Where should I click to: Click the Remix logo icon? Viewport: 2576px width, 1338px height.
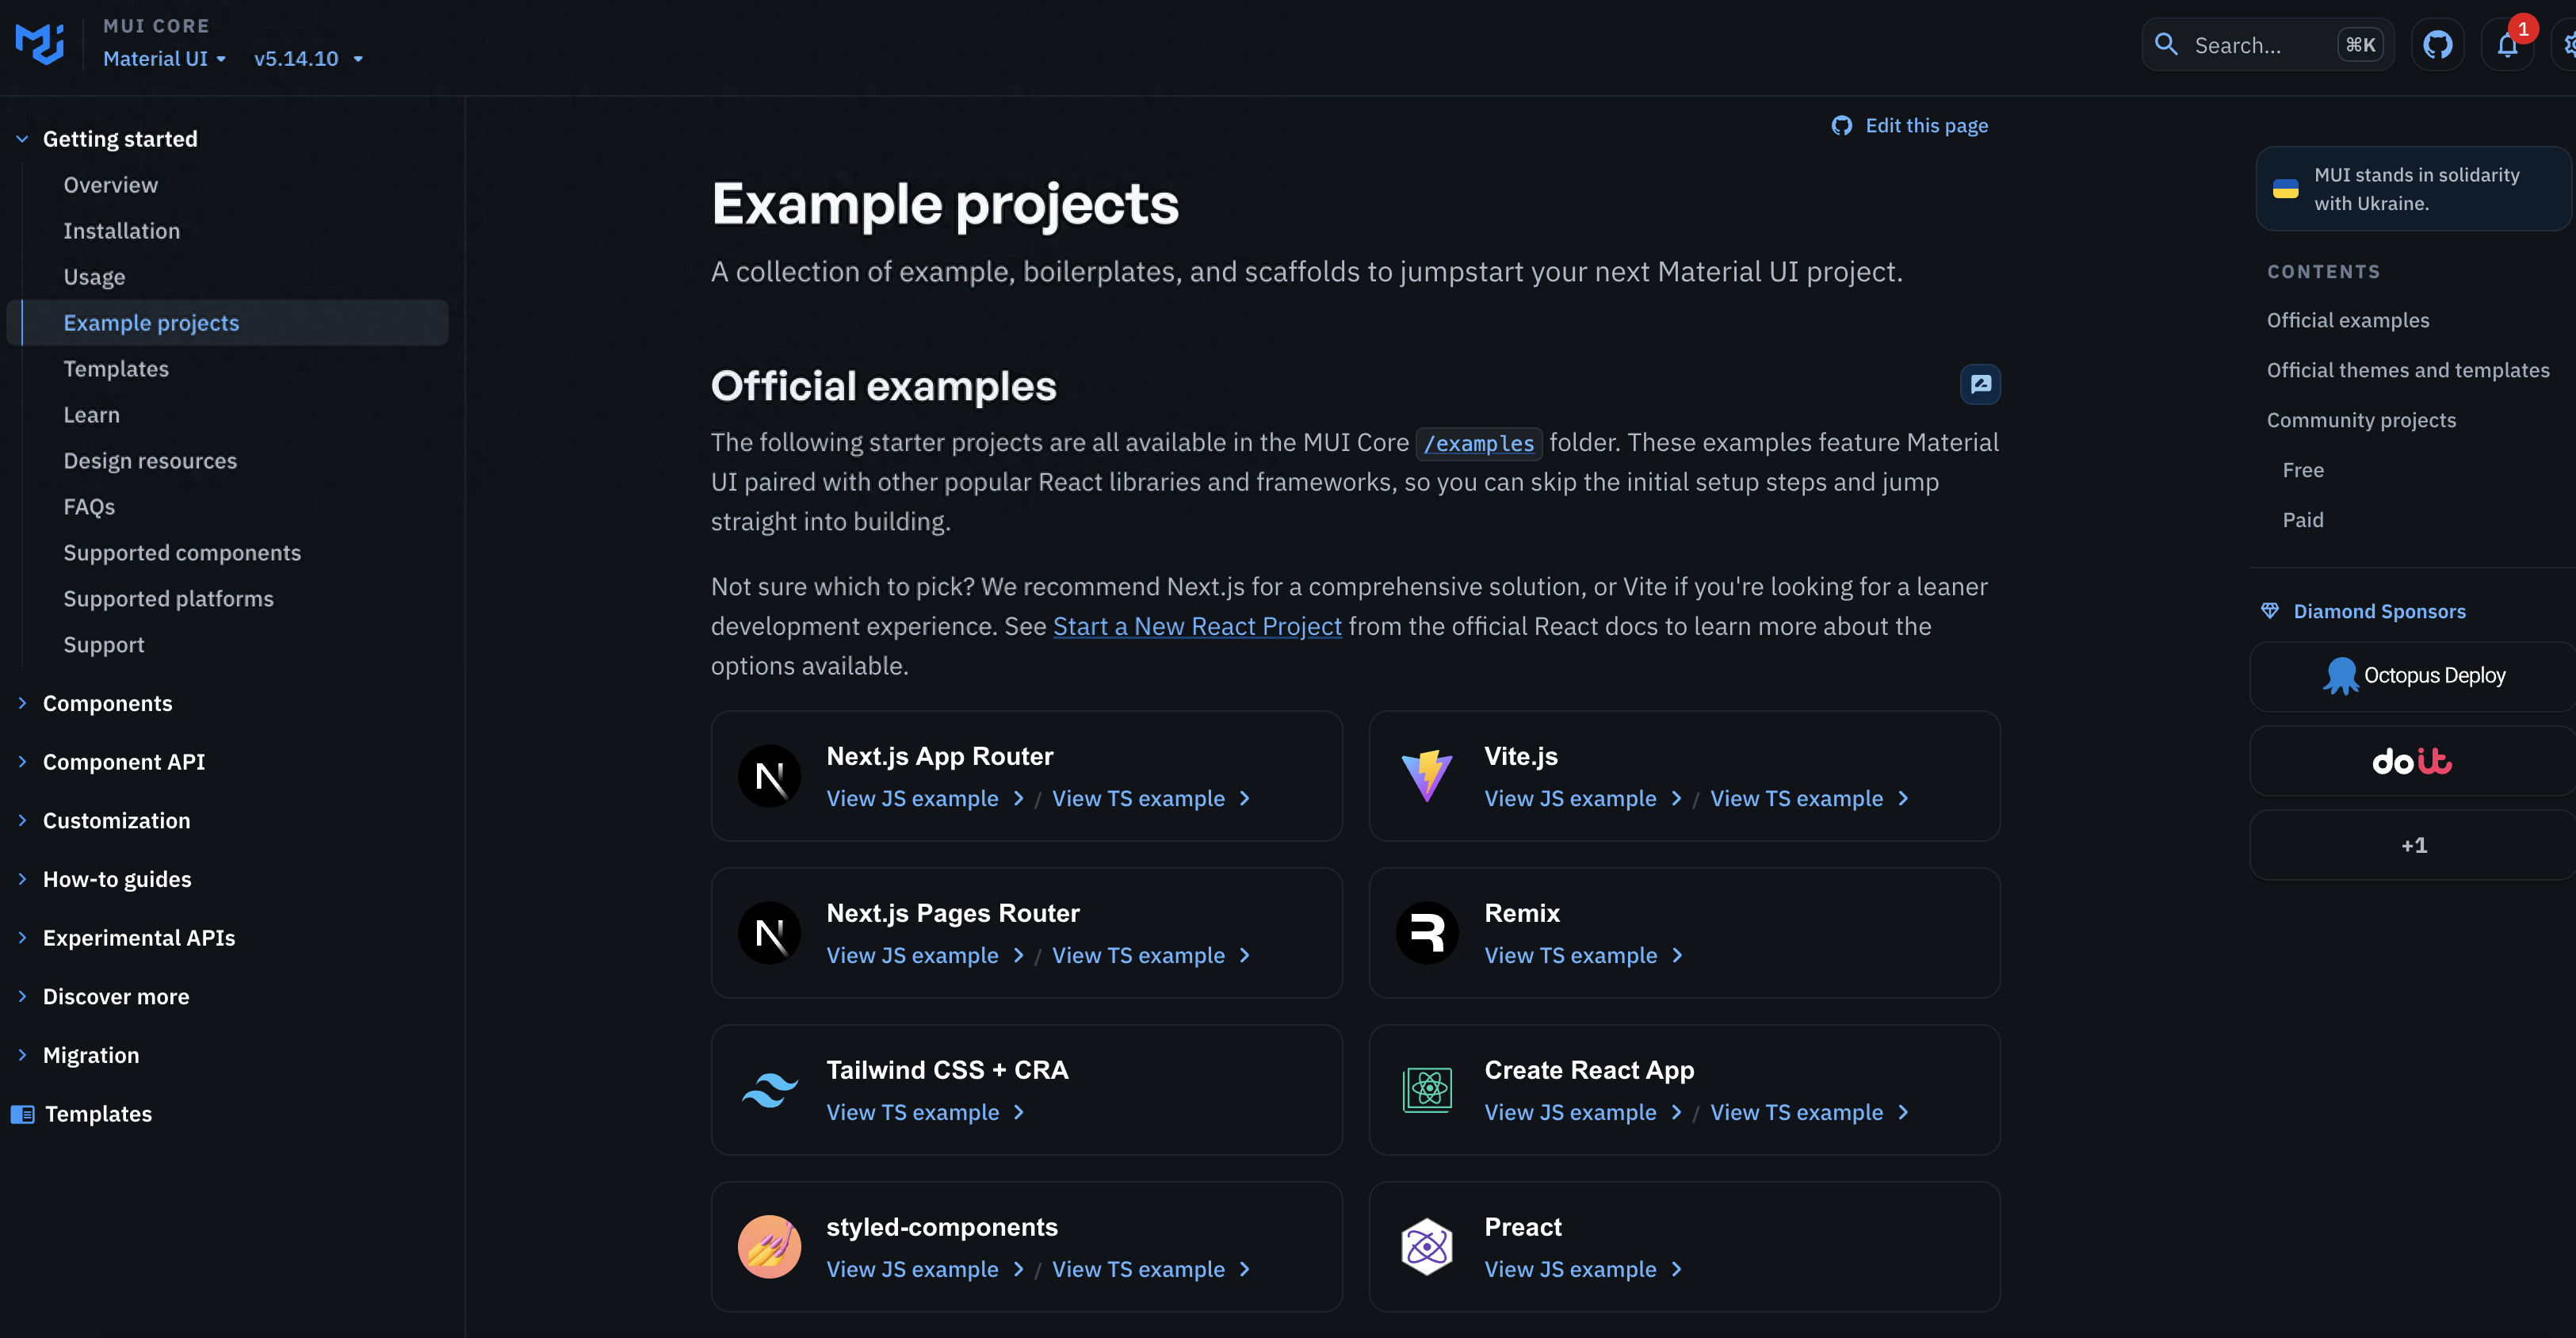pos(1427,933)
